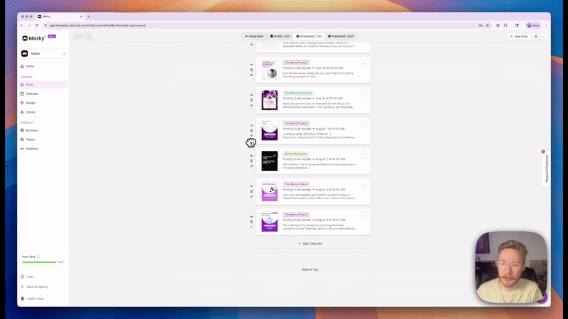The image size is (568, 319).
Task: Go to the Design section
Action: (31, 103)
